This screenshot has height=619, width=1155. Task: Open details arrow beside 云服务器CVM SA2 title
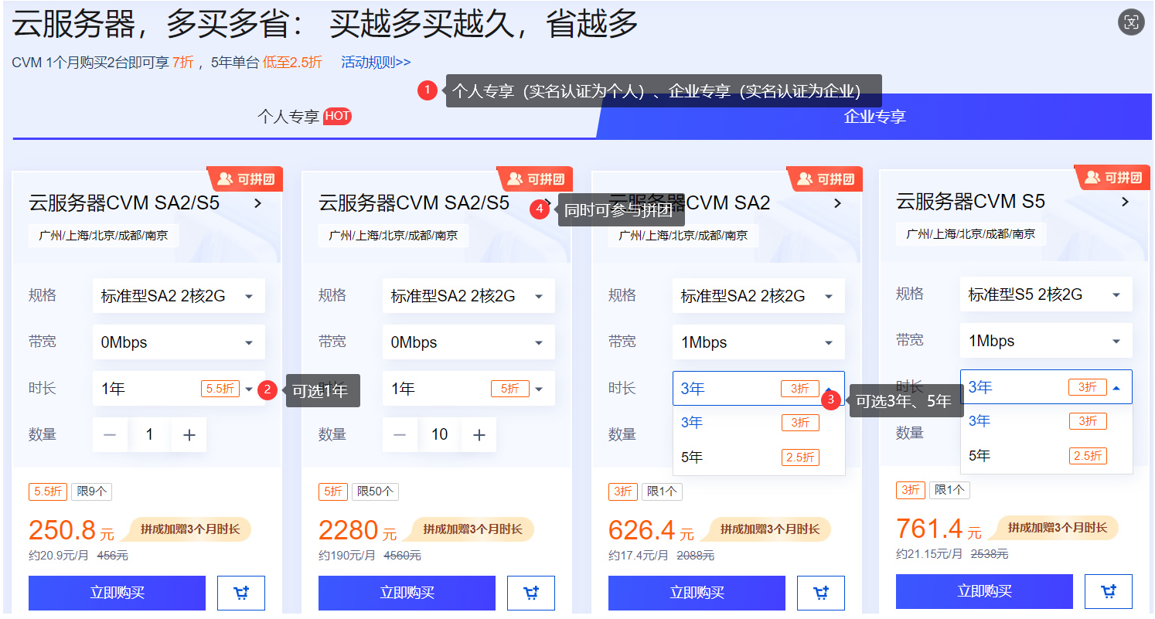tap(838, 203)
